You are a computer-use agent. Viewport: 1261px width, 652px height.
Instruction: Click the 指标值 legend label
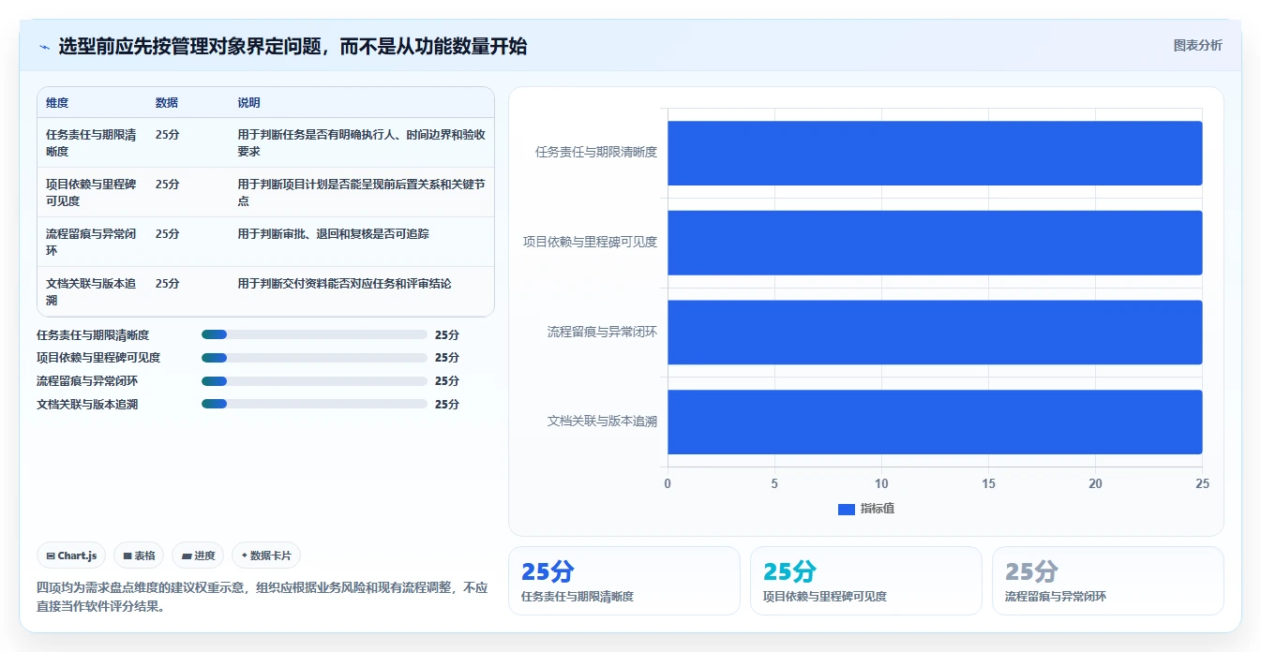point(878,509)
